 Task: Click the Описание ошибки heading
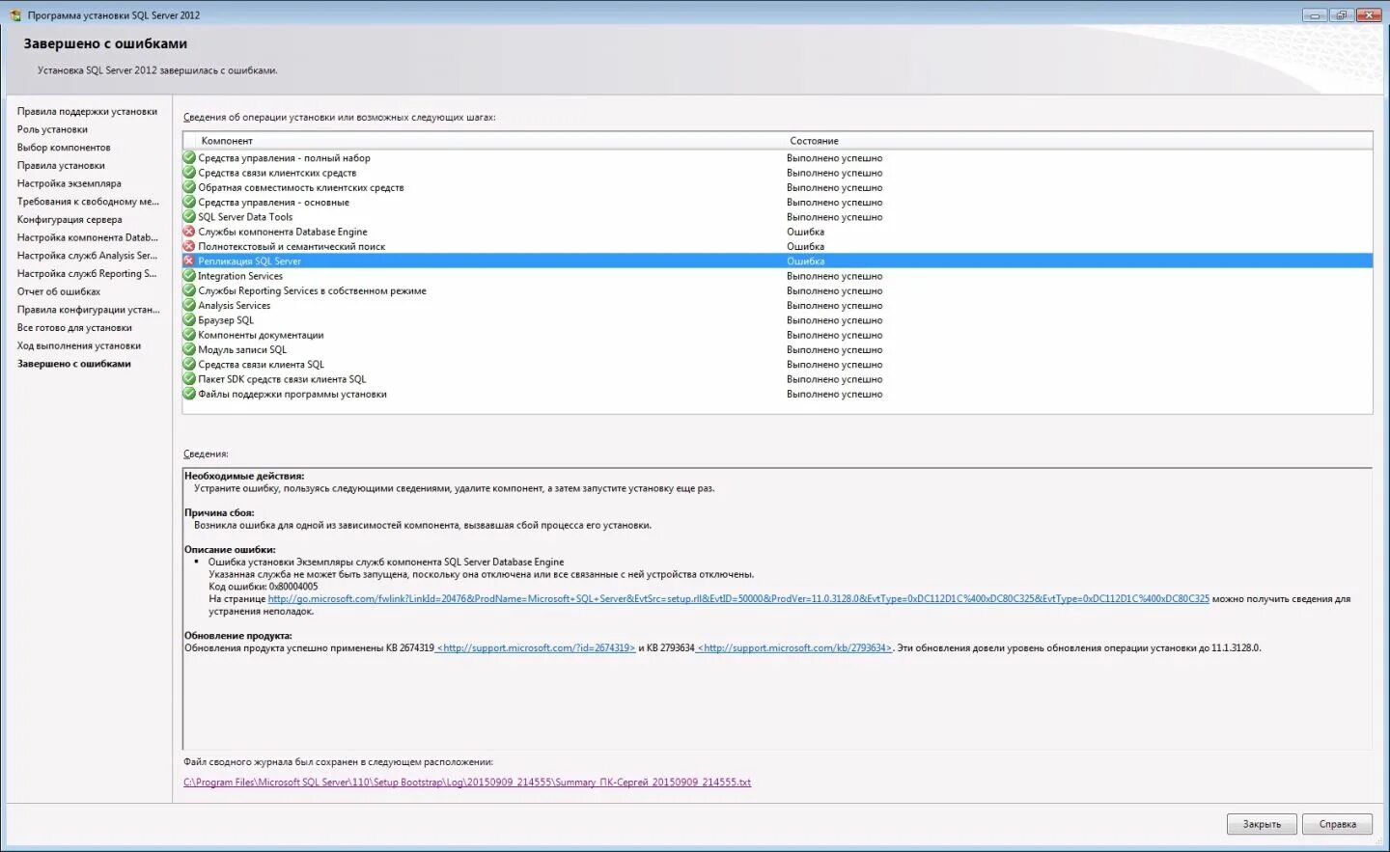click(230, 550)
